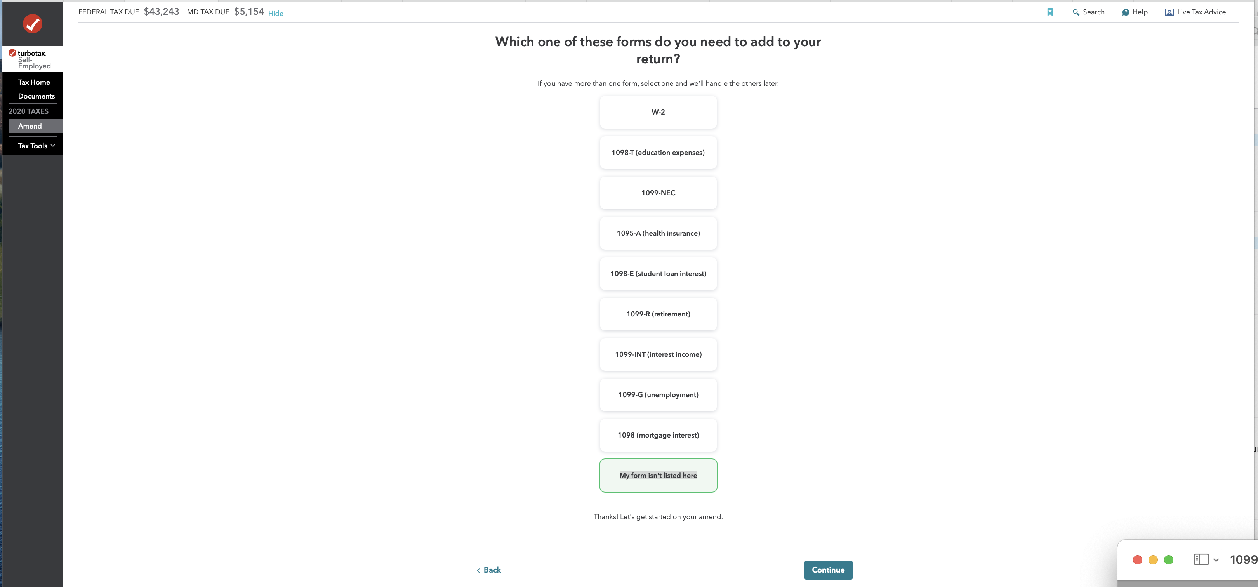Expand the Tax Tools menu
Screen dimensions: 1258x587
(36, 146)
